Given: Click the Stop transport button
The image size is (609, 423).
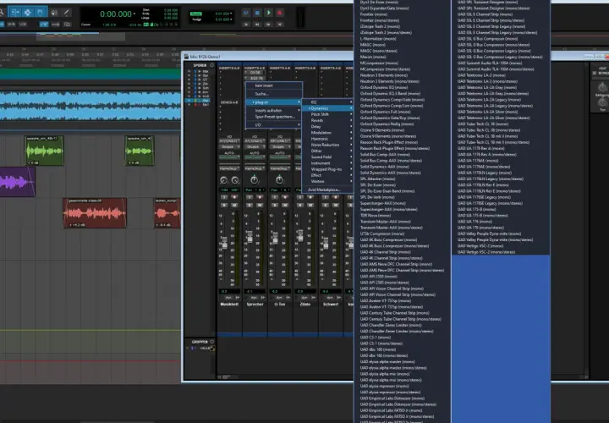Looking at the screenshot, I should click(257, 13).
